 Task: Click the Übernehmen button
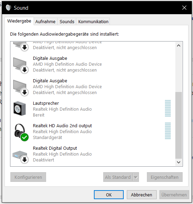click(174, 195)
